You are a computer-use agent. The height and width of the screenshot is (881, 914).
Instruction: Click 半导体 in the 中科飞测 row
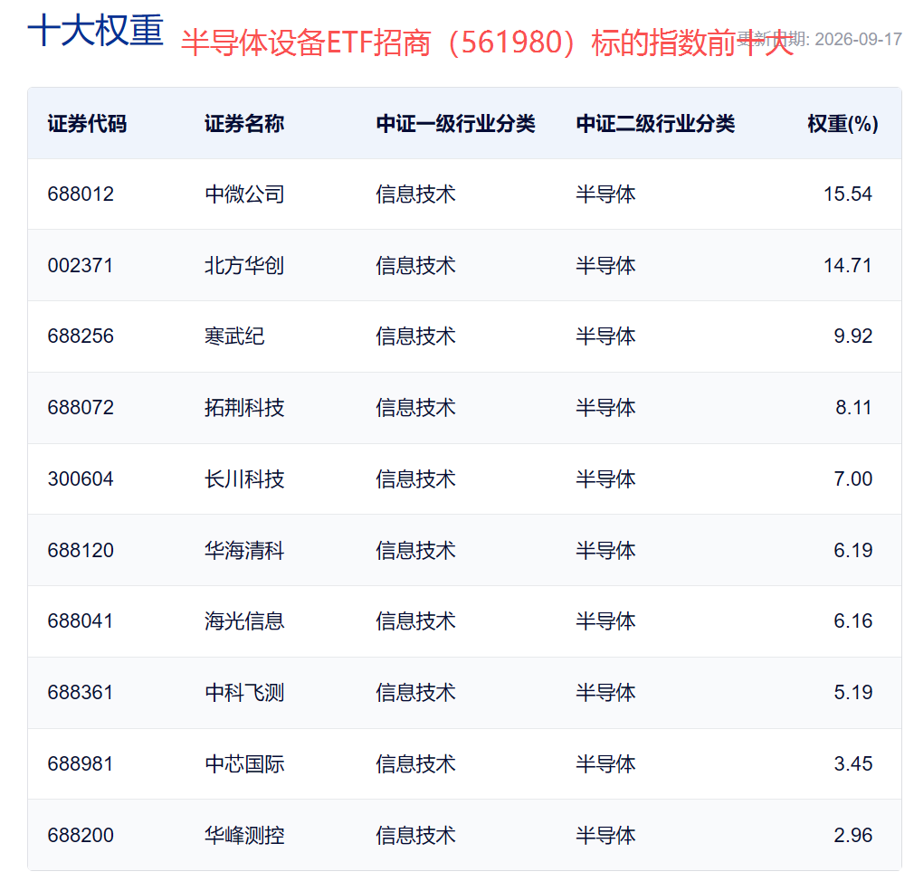pos(605,692)
